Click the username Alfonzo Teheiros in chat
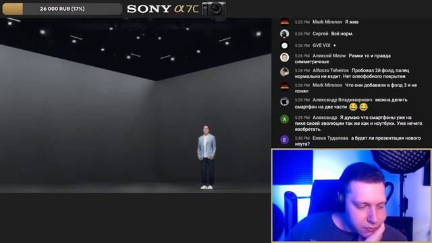Viewport: 432px width, 243px height. pyautogui.click(x=331, y=70)
